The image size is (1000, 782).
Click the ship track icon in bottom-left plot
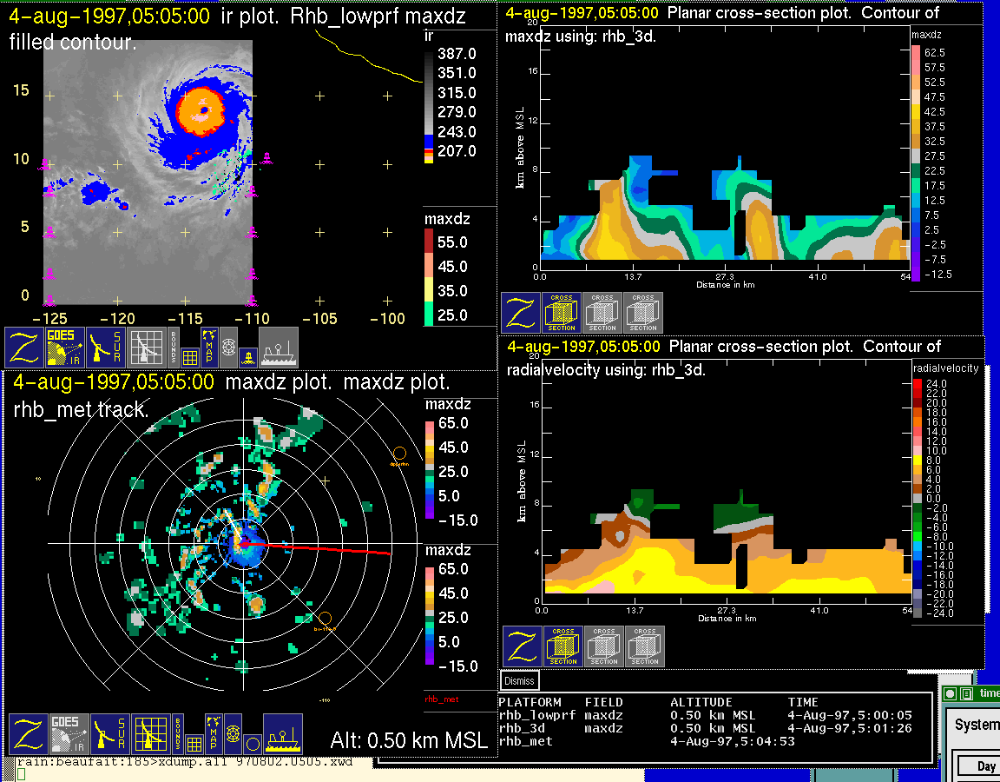tap(282, 735)
